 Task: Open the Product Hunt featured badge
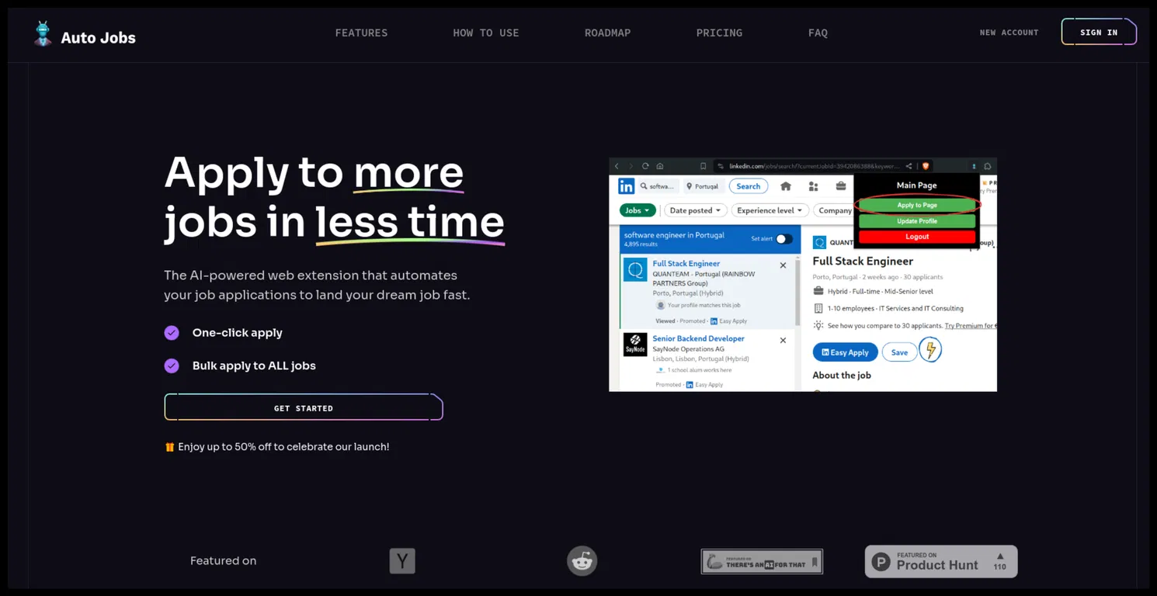click(x=941, y=562)
